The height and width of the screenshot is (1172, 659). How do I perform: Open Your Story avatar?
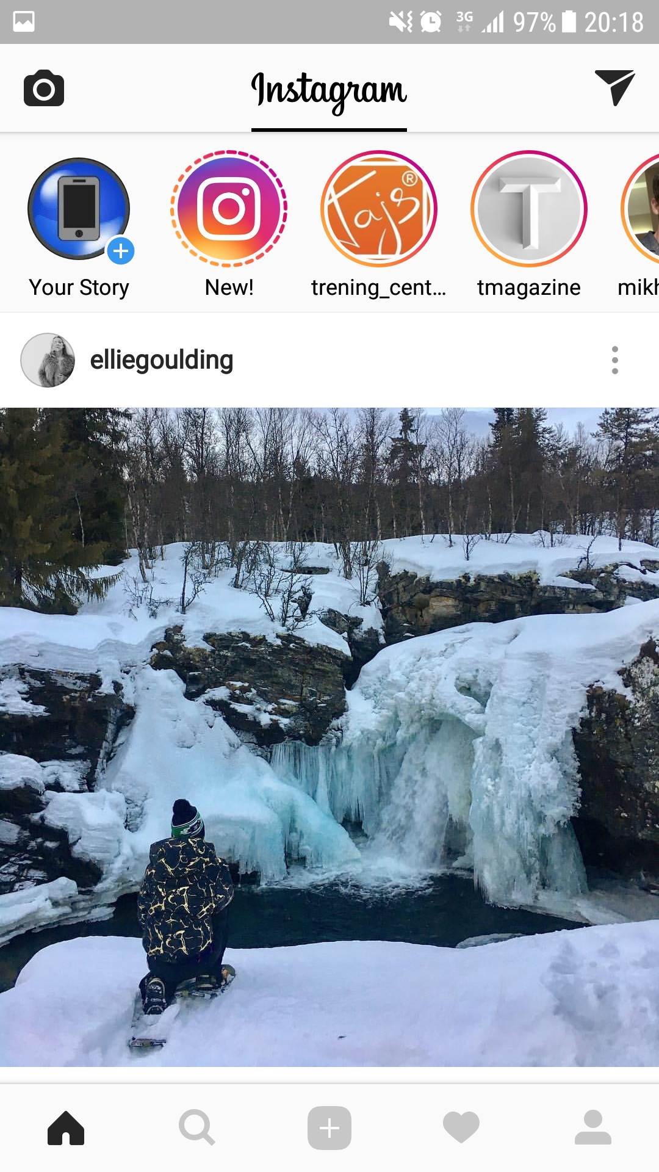point(79,209)
